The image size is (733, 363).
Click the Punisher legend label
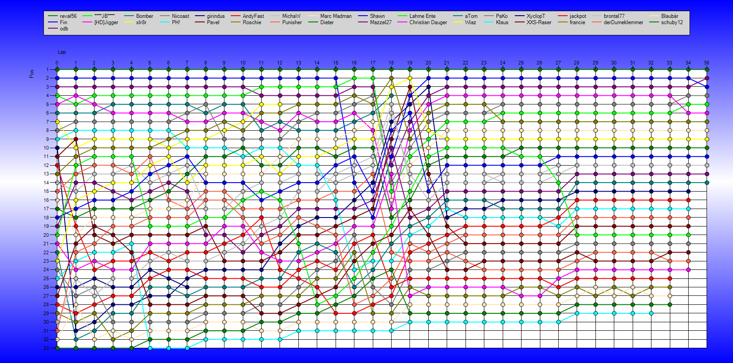286,22
